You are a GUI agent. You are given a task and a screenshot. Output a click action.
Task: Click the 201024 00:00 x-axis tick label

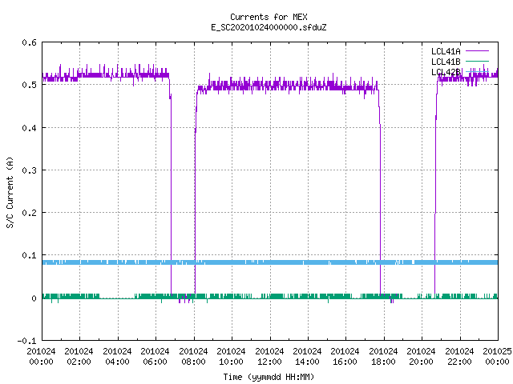(41, 357)
